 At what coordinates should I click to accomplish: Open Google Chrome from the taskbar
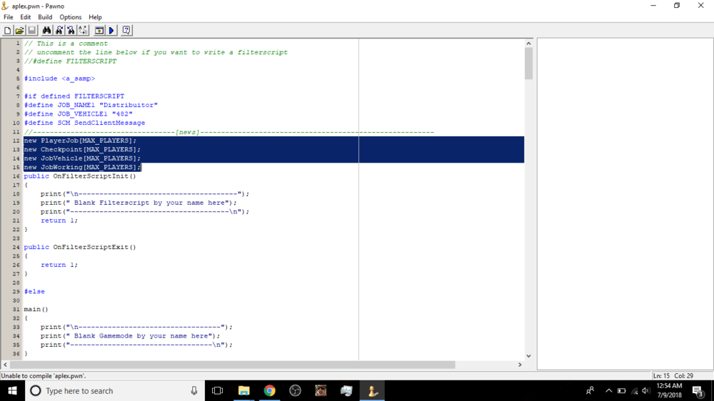270,390
